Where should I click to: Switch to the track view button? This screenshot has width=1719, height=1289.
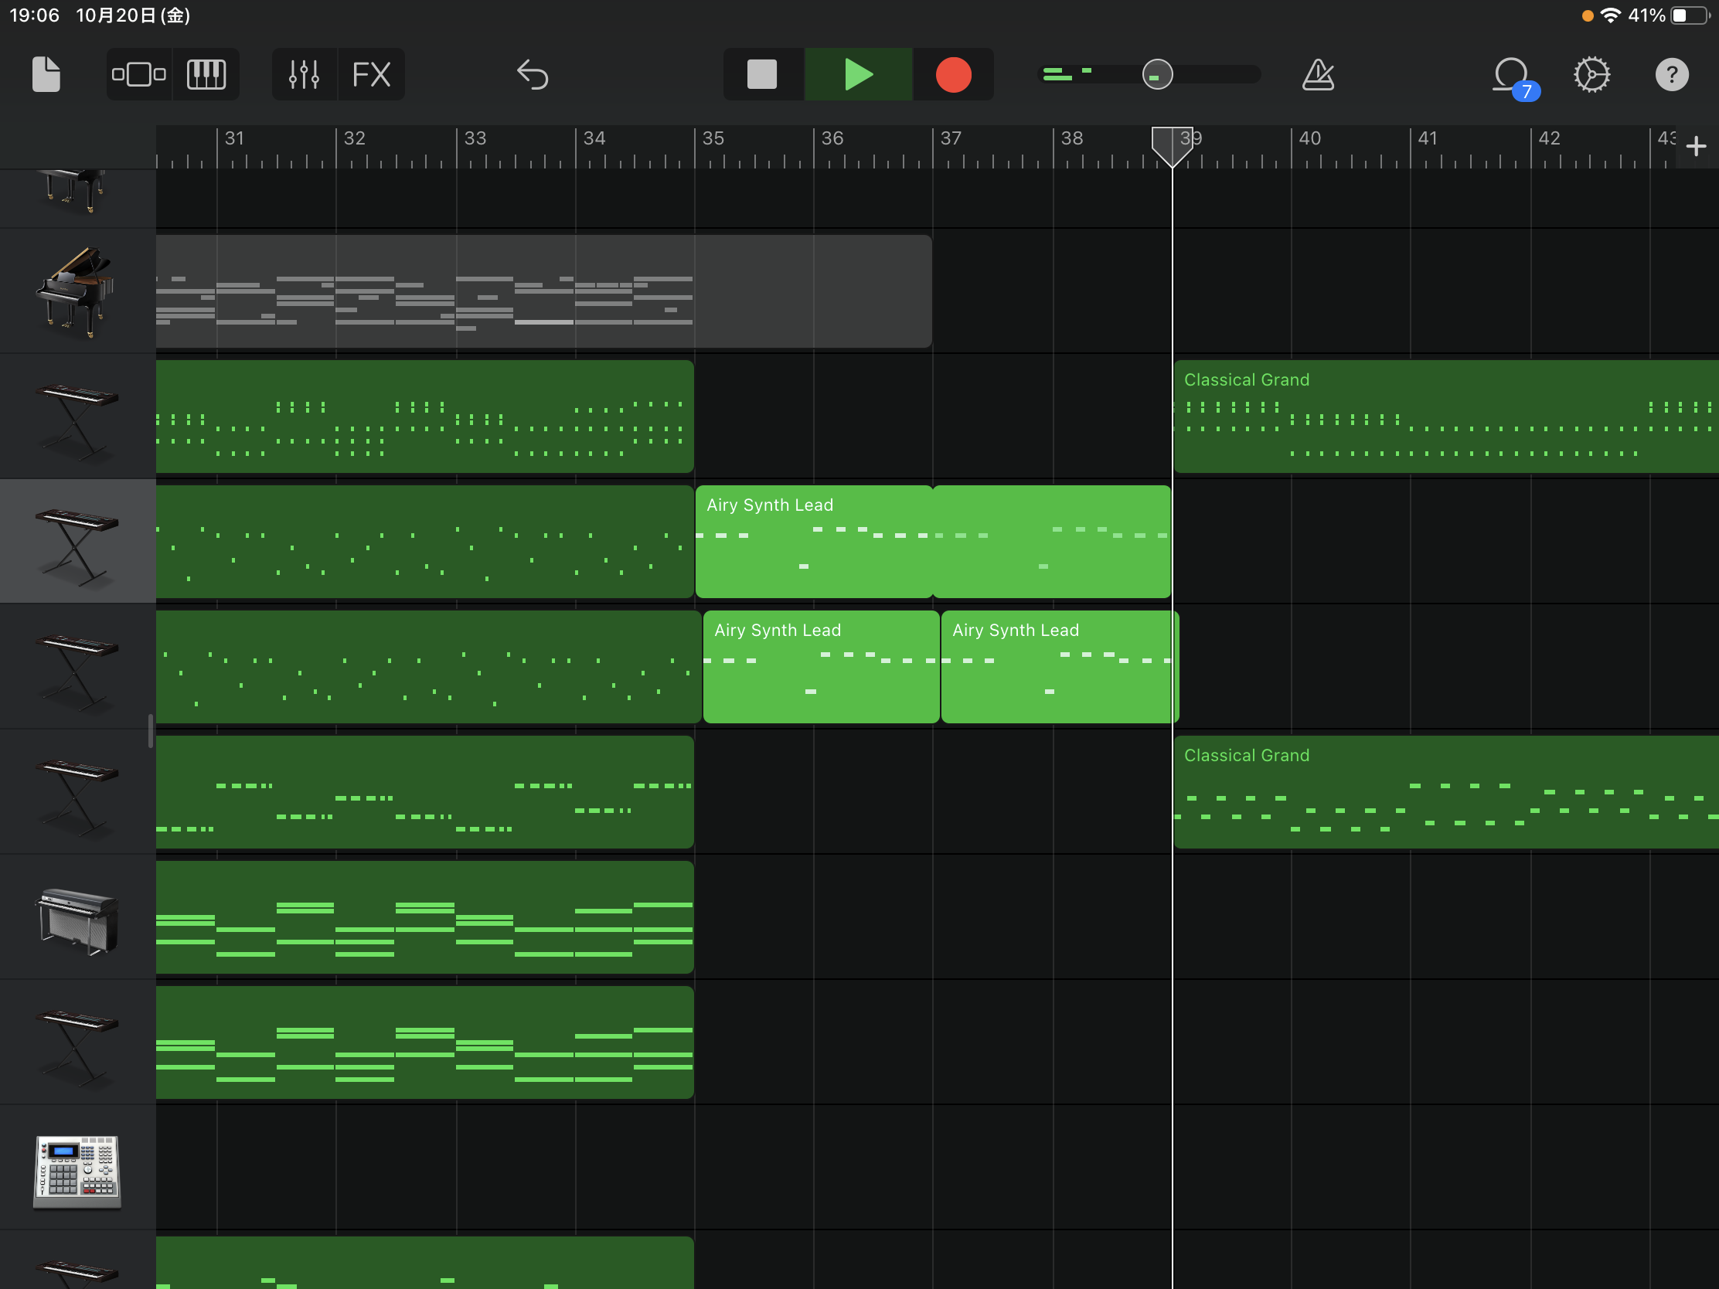pos(139,75)
